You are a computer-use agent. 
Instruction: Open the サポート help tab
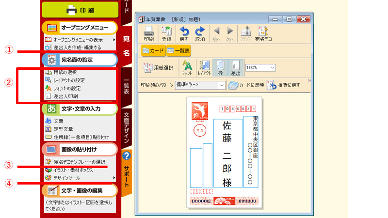[127, 172]
